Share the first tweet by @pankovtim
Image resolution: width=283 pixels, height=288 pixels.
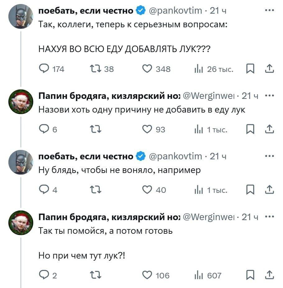[x=270, y=68]
